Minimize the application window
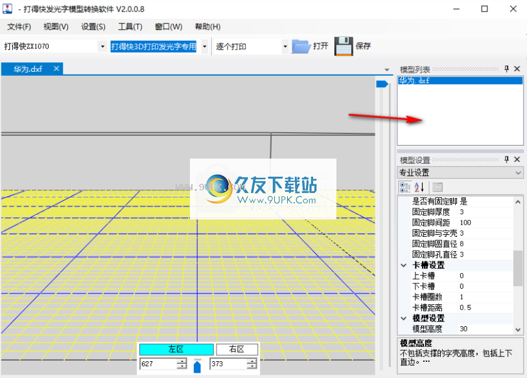Image resolution: width=527 pixels, height=378 pixels. [x=456, y=8]
